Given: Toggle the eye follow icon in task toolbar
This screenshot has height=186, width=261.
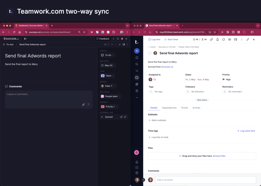Looking at the screenshot, I should [230, 40].
